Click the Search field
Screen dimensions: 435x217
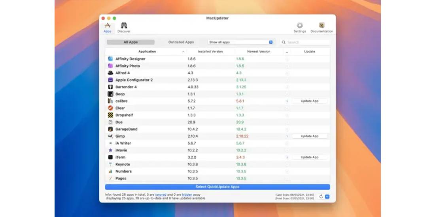[x=305, y=42]
